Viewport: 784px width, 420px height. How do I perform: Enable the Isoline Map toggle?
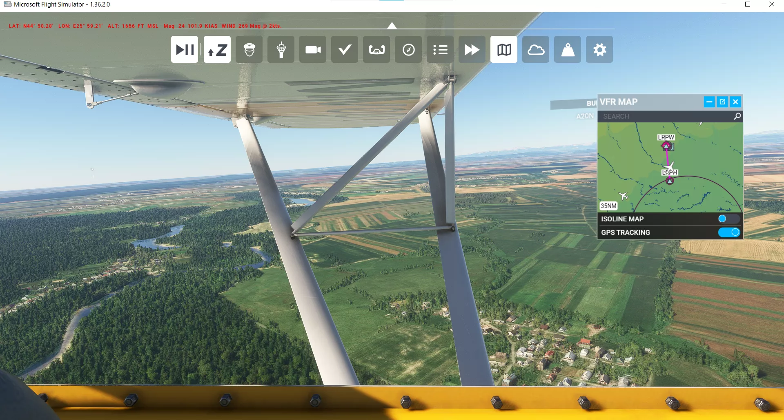tap(729, 219)
